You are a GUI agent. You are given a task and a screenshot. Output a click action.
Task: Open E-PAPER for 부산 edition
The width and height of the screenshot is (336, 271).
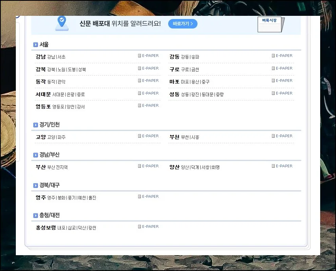coord(148,166)
